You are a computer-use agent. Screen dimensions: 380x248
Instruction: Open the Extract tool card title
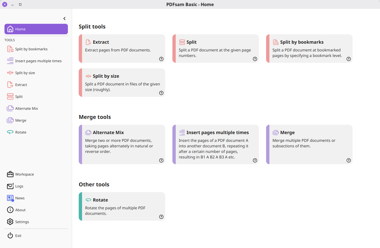[101, 42]
